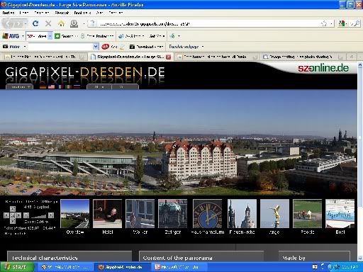Click the red round toolbar icon beside dropdown
363x272 pixels.
tap(105, 47)
